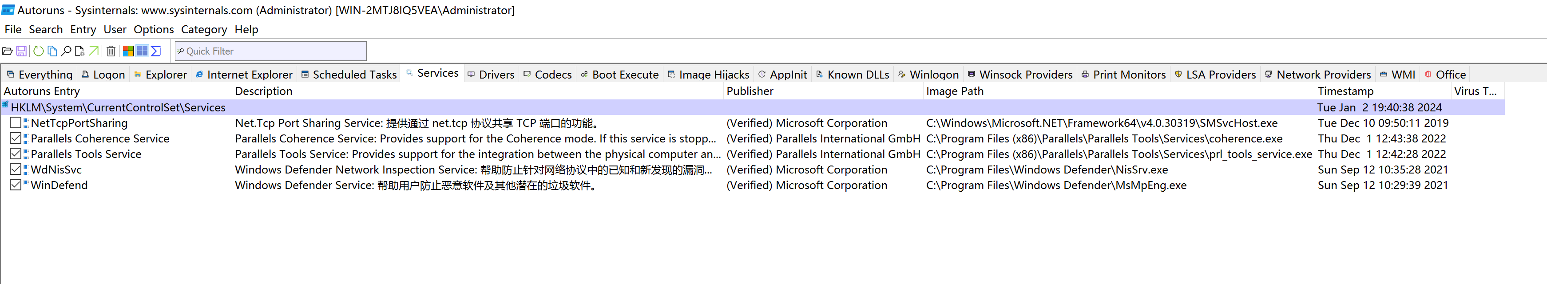Disable the Parallels Coherence Service checkbox
Viewport: 1547px width, 284px height.
[x=16, y=139]
